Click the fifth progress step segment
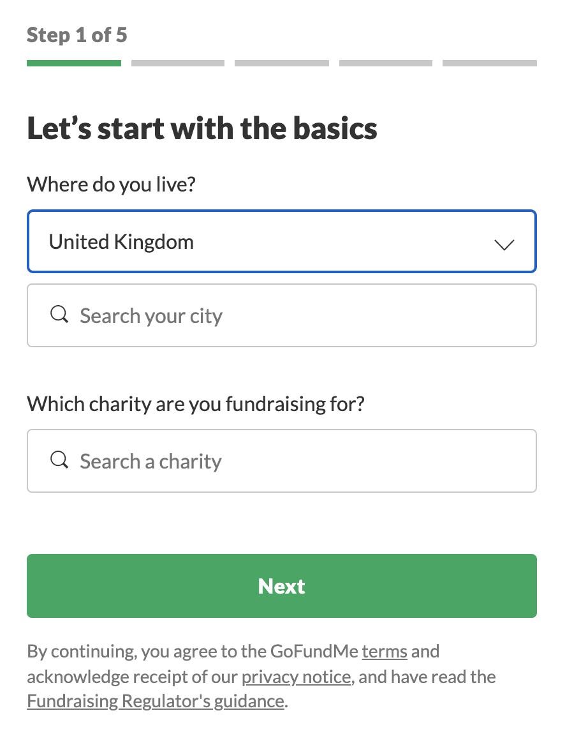This screenshot has height=743, width=565. coord(490,63)
